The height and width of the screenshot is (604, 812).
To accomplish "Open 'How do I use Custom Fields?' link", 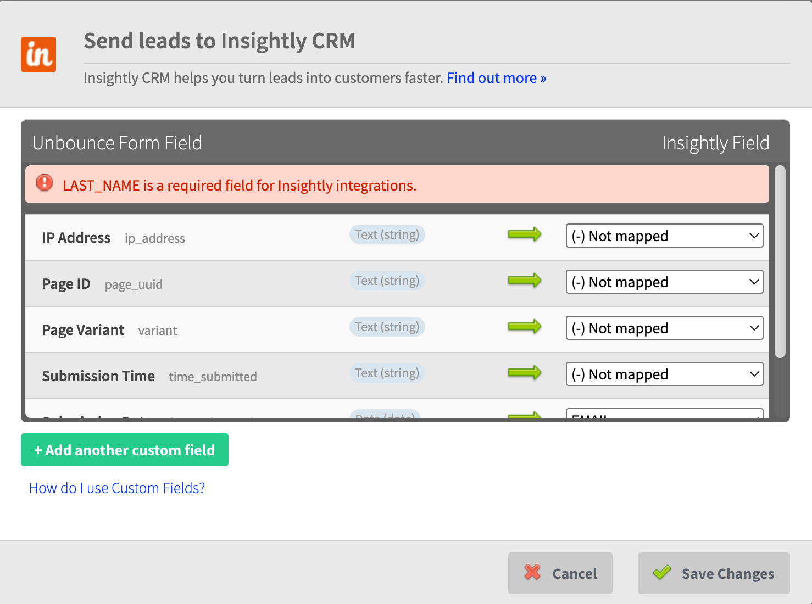I will [x=117, y=488].
